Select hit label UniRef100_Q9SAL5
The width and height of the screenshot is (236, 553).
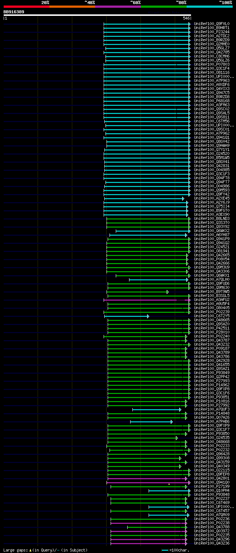[212, 113]
